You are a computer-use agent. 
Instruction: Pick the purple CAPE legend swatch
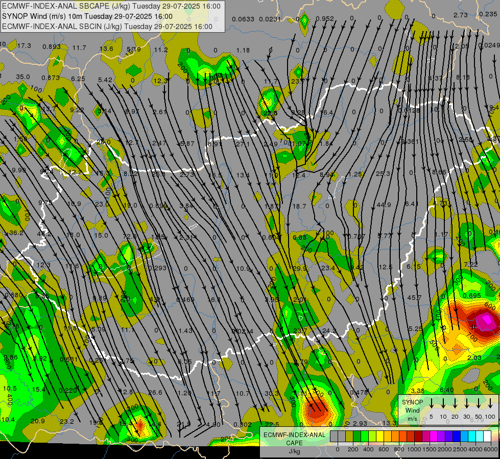tap(441, 436)
